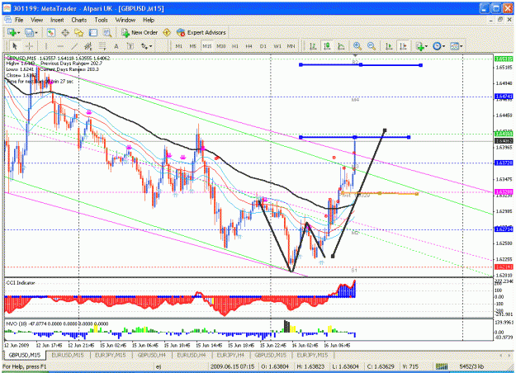Open the Data Window crosshair-target icon
516x373 pixels.
65,32
